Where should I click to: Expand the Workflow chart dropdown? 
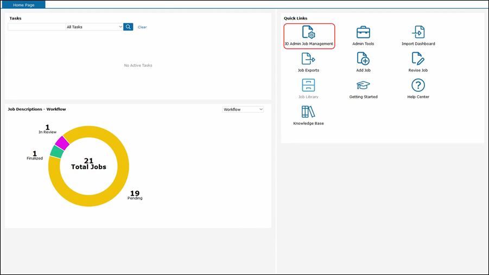(x=243, y=110)
